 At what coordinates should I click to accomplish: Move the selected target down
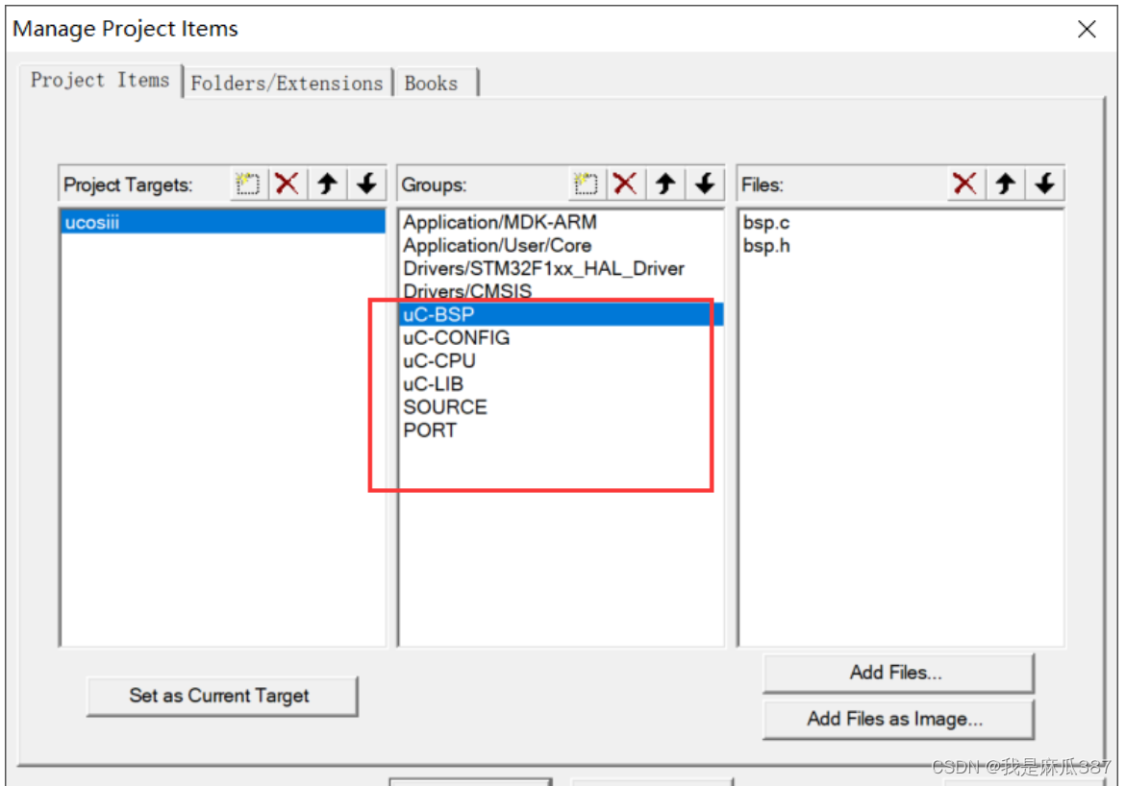coord(366,184)
